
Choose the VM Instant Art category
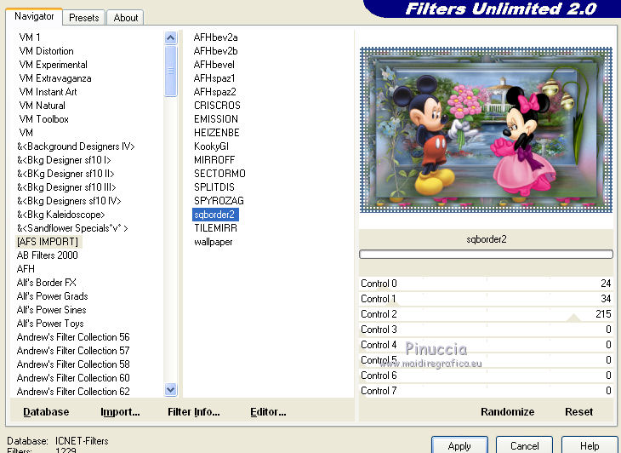click(x=48, y=92)
